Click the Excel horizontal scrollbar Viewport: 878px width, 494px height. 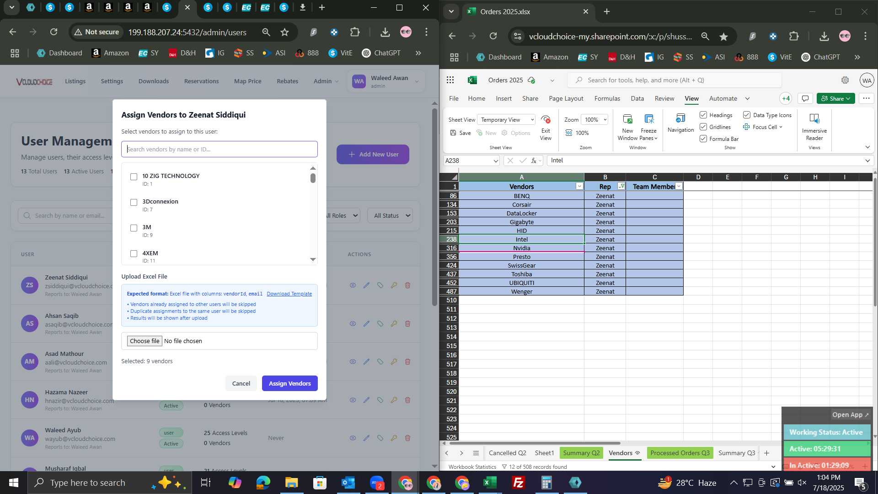pos(534,443)
